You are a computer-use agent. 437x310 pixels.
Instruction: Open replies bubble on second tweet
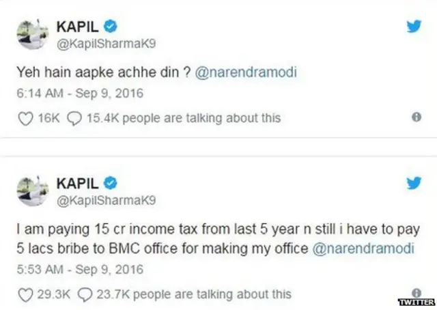[86, 295]
